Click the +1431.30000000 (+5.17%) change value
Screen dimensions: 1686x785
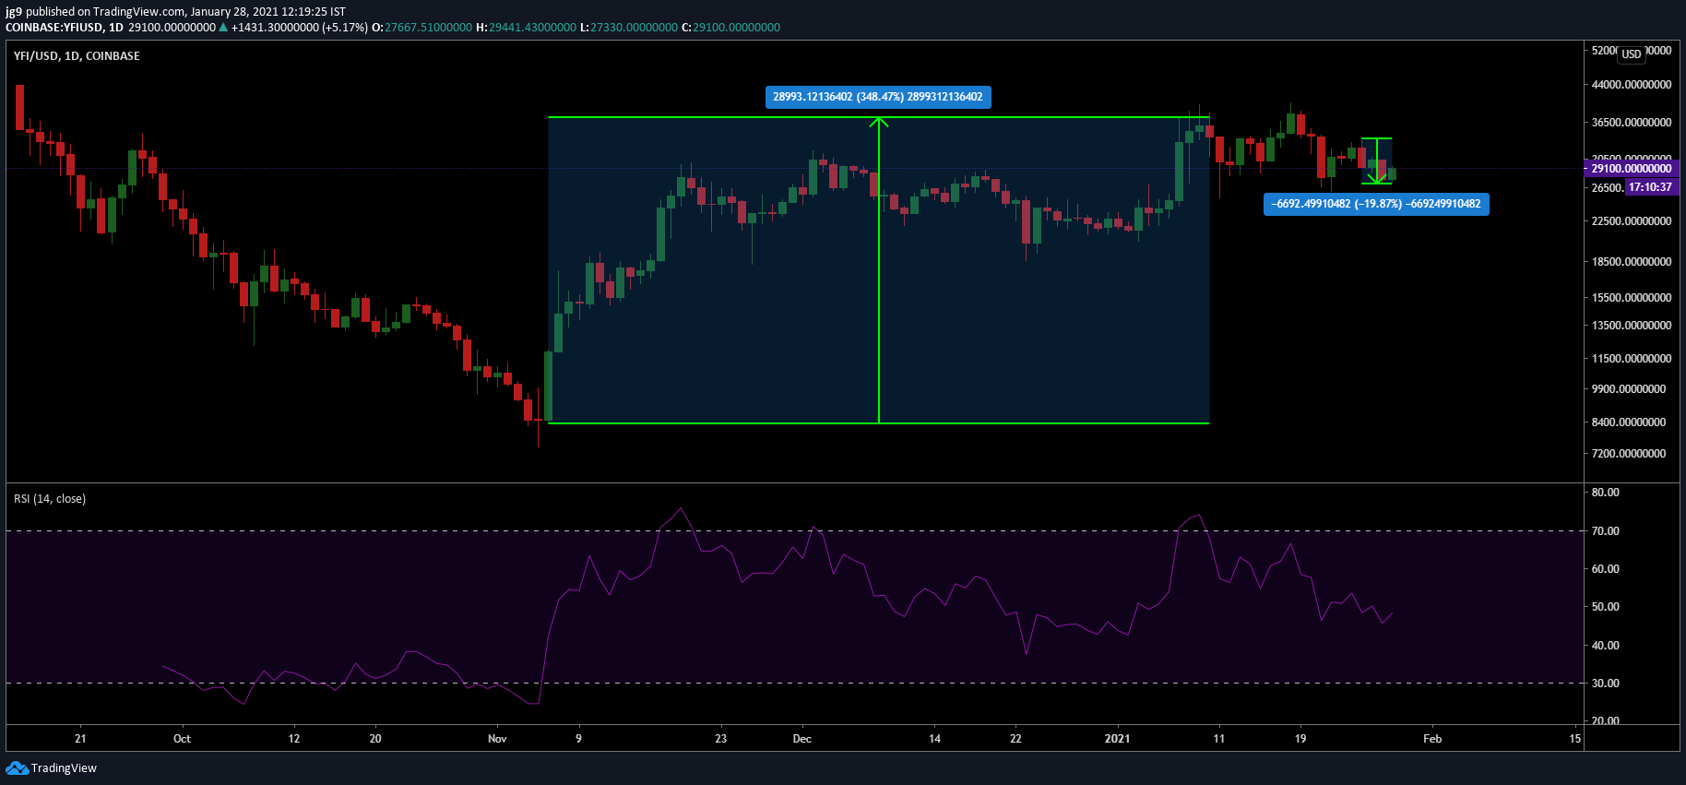point(300,28)
